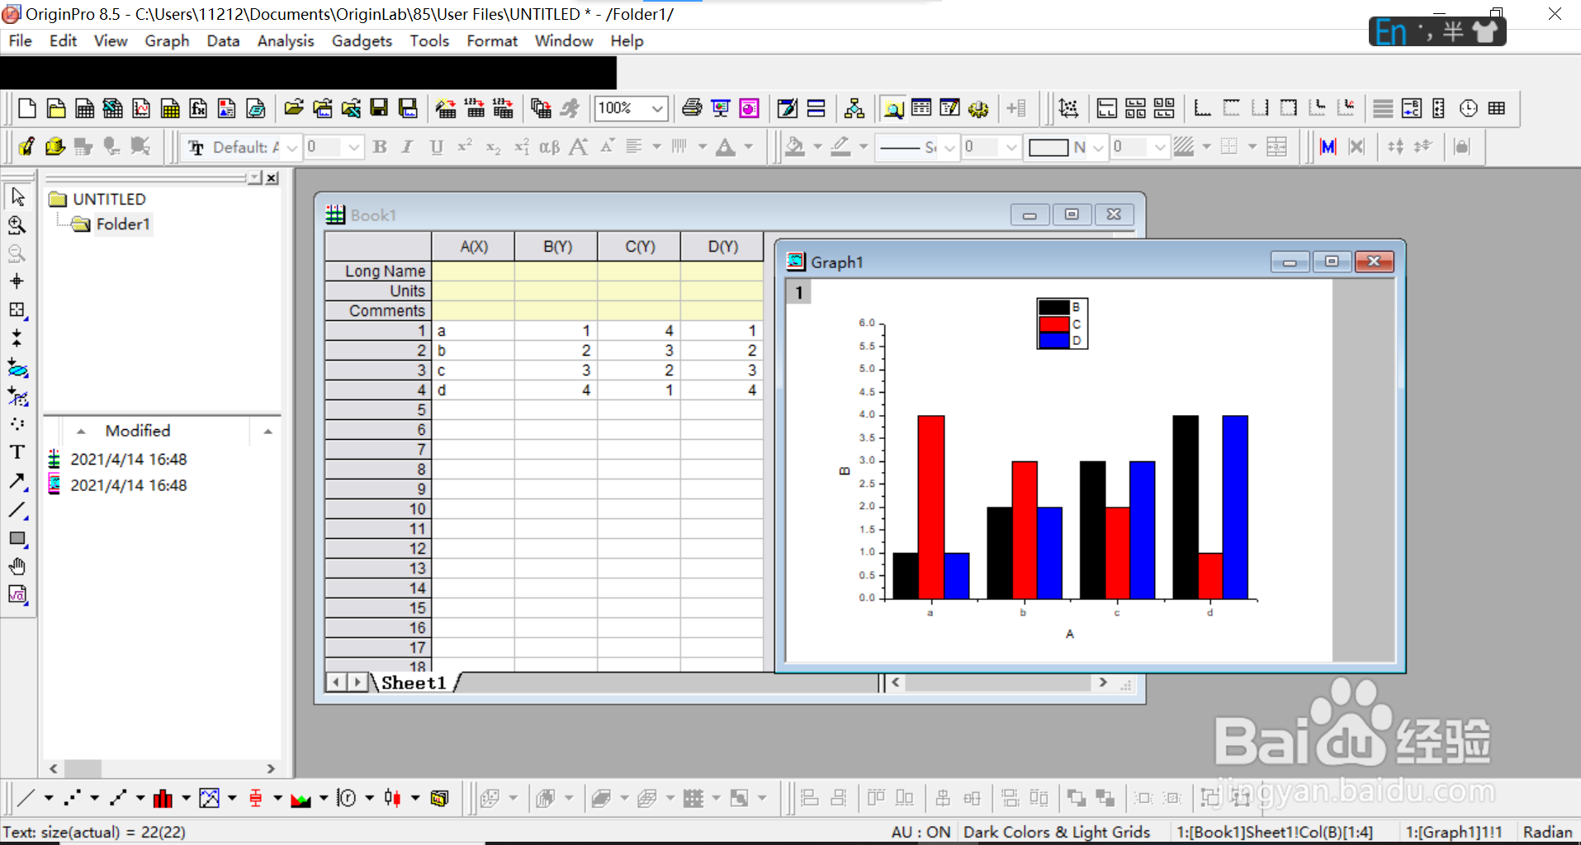The image size is (1581, 845).
Task: Click the Area plot icon in bottom toolbar
Action: pyautogui.click(x=301, y=798)
